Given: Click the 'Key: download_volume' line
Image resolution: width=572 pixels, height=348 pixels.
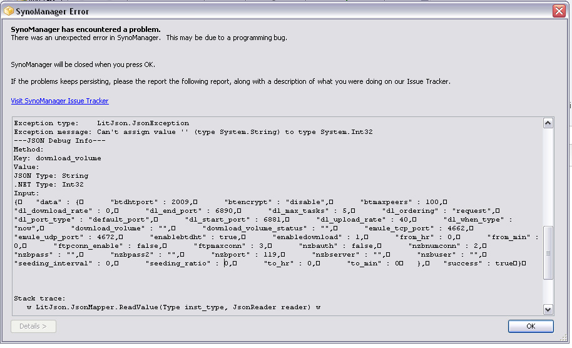Looking at the screenshot, I should click(x=58, y=158).
